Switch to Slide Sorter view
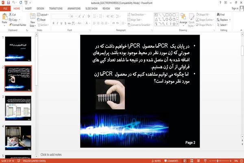This screenshot has height=163, width=244. click(x=192, y=161)
